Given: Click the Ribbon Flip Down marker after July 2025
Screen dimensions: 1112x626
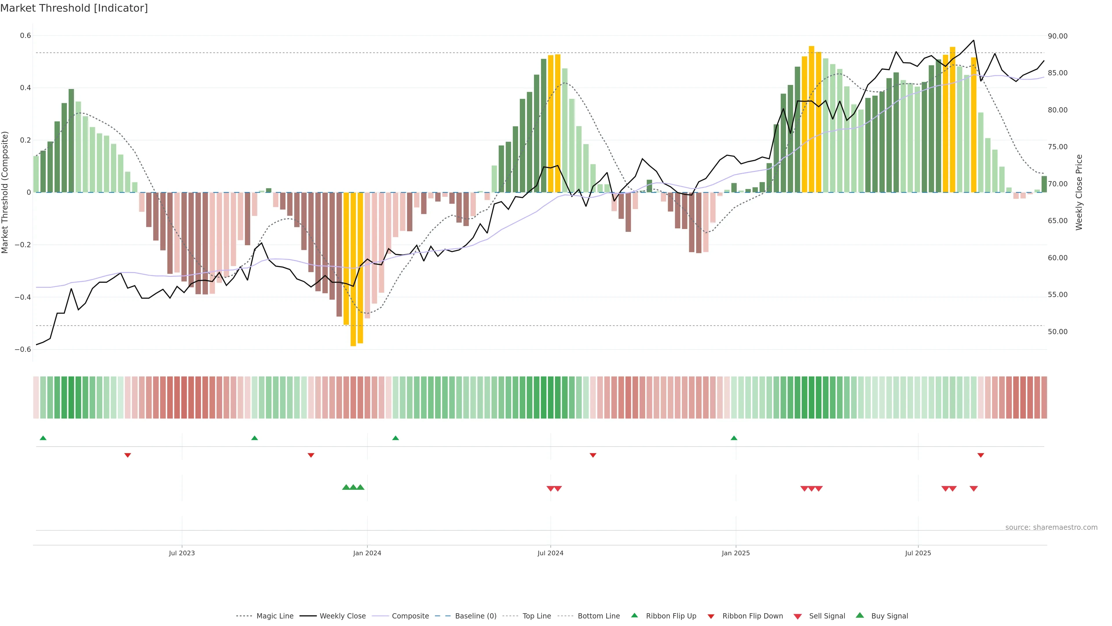Looking at the screenshot, I should click(x=981, y=455).
